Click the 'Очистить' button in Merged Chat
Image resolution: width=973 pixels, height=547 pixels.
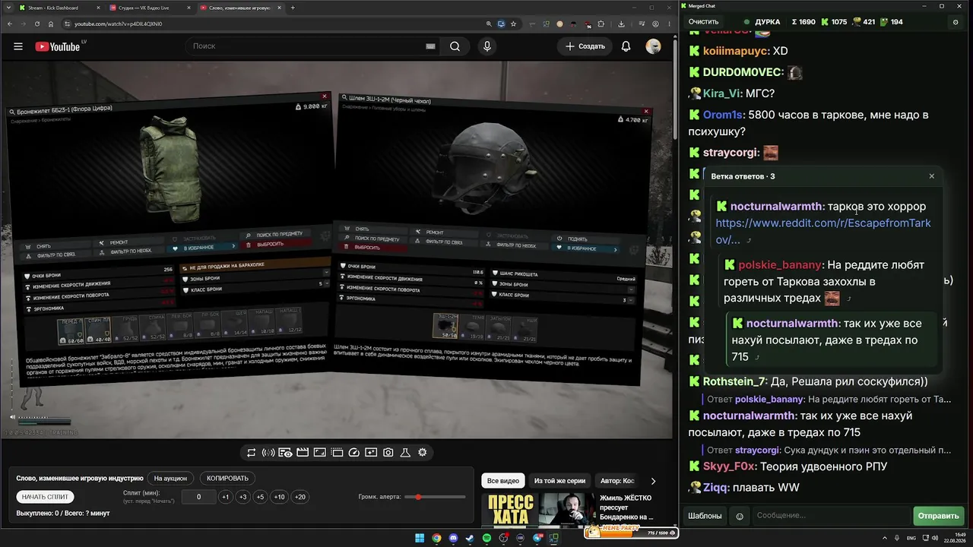[x=703, y=22]
